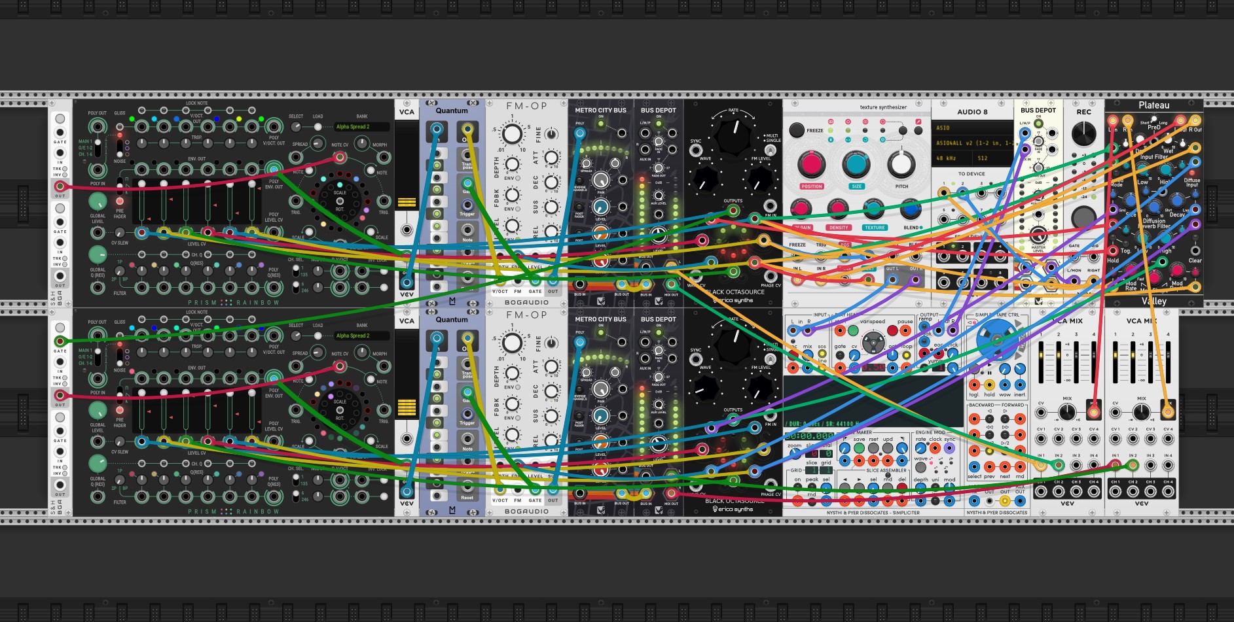Click the FINE knob on upper FM-OP
1234x622 pixels.
click(552, 134)
